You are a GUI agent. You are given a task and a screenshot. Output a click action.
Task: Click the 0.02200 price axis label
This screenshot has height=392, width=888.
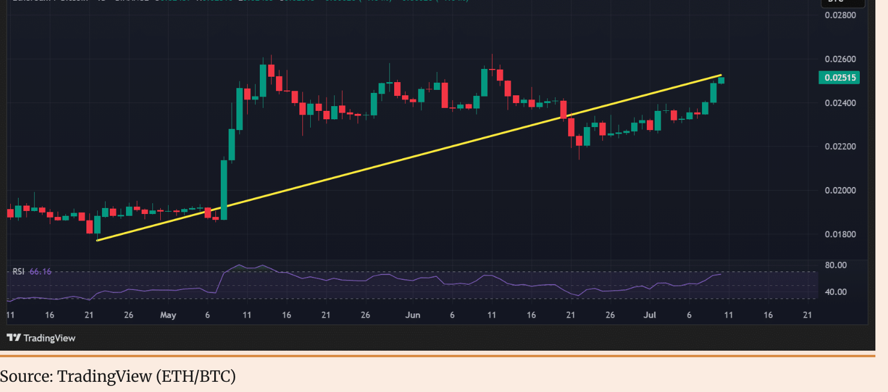point(839,147)
